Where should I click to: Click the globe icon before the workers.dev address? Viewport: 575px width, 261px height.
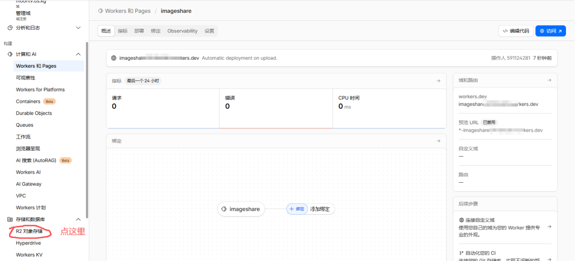(x=114, y=58)
